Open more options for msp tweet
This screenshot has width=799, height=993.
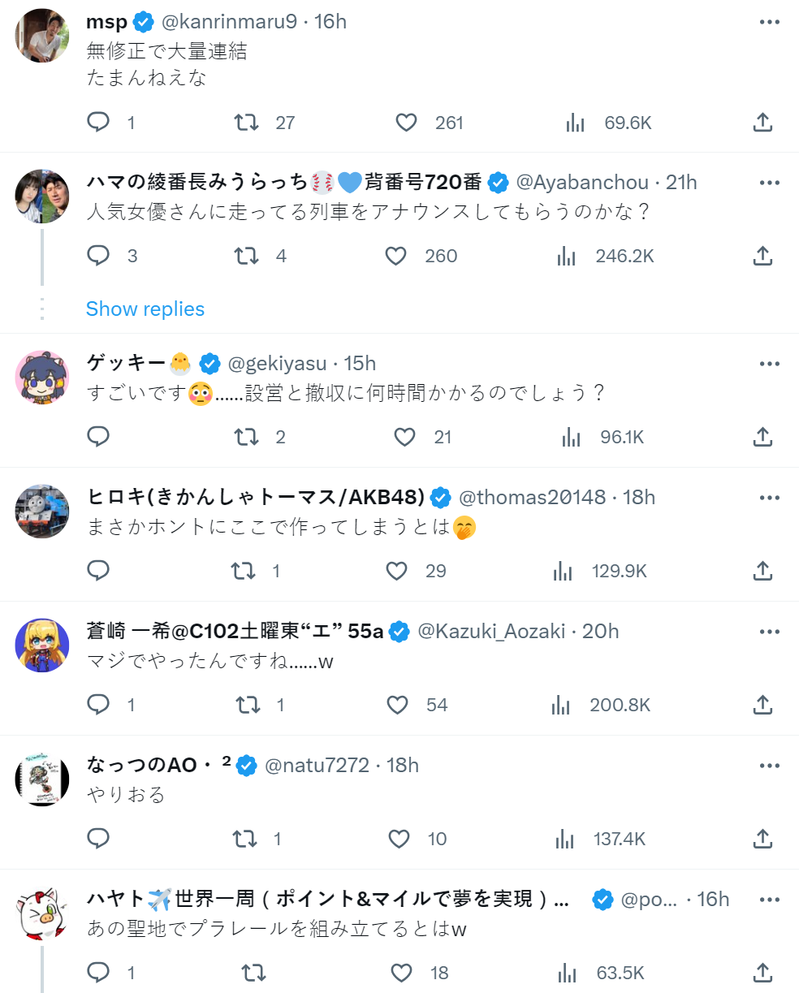pos(769,22)
